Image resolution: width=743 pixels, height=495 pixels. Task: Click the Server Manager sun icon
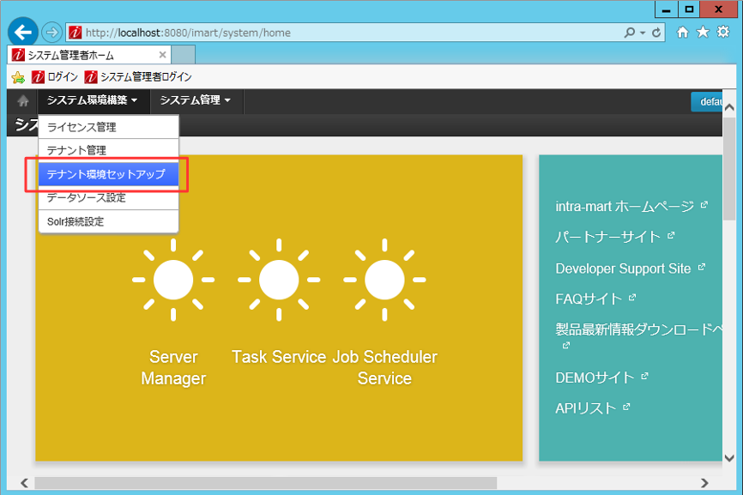[x=173, y=280]
